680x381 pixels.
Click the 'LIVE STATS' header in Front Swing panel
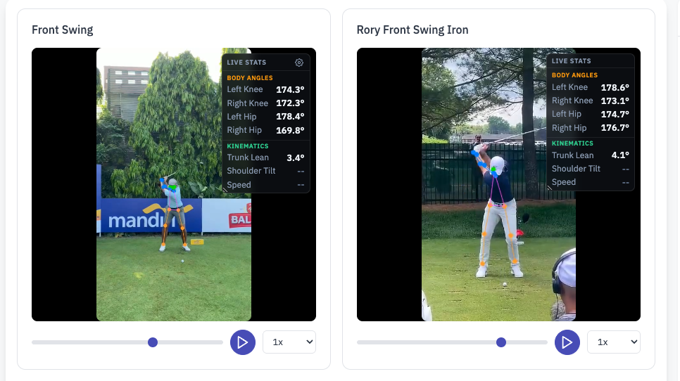pyautogui.click(x=246, y=63)
